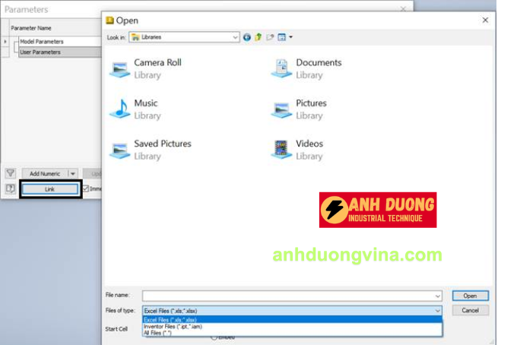The image size is (517, 345).
Task: Click the Back navigation icon in Open dialog
Action: click(x=247, y=36)
